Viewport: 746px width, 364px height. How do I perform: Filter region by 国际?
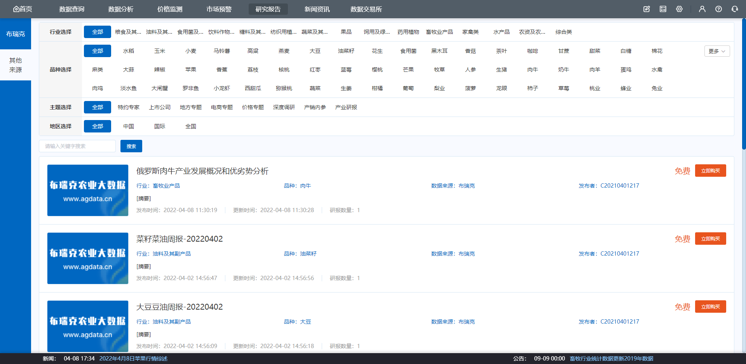[160, 126]
